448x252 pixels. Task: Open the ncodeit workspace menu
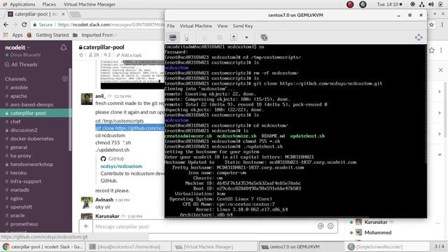[17, 48]
